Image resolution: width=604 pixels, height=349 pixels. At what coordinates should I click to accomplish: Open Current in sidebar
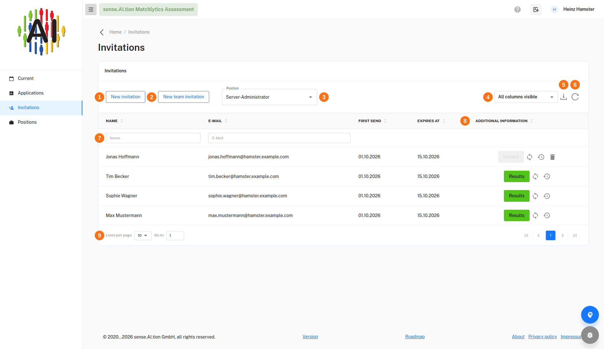(41, 78)
